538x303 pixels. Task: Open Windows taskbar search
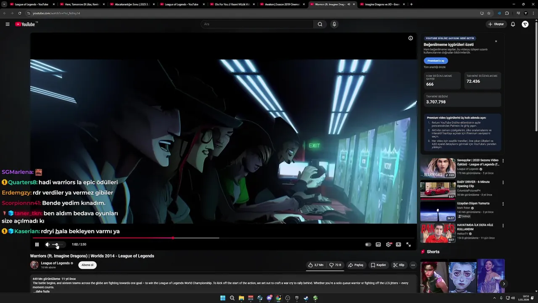(x=232, y=298)
